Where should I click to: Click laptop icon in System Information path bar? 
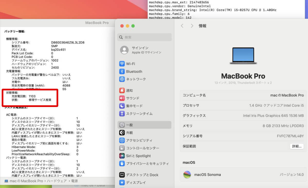(x=6, y=181)
